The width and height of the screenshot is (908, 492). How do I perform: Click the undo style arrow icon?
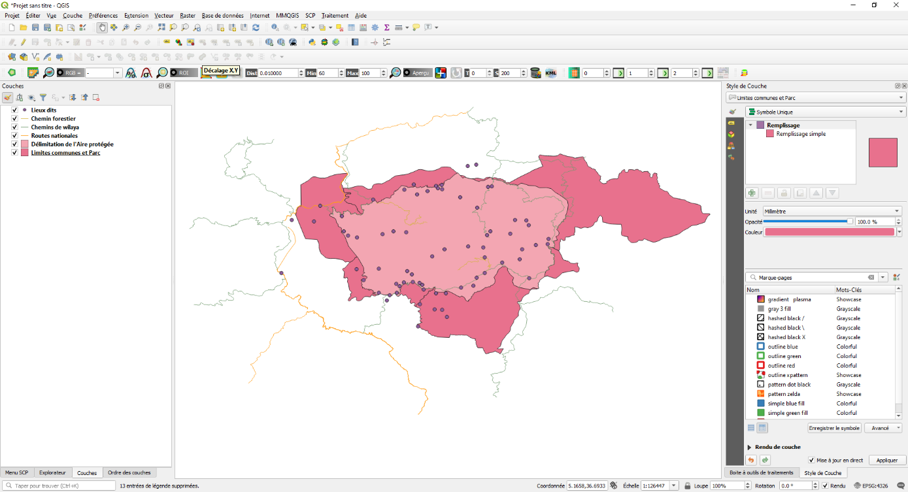pos(752,460)
